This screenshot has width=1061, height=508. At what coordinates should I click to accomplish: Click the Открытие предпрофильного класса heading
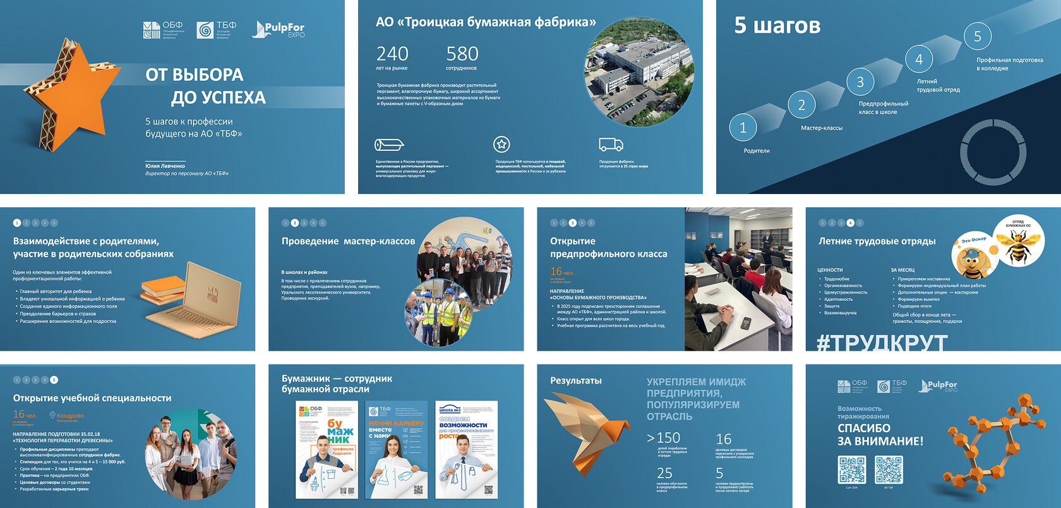click(x=608, y=247)
